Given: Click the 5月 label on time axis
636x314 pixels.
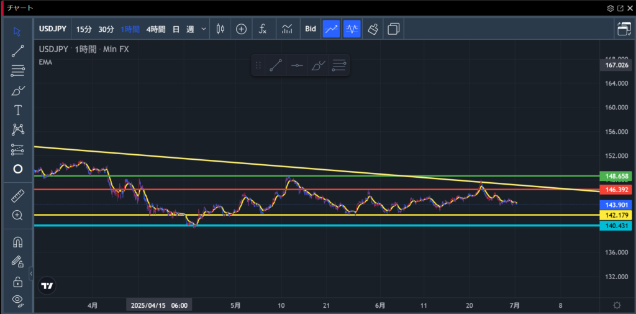Looking at the screenshot, I should coord(235,305).
